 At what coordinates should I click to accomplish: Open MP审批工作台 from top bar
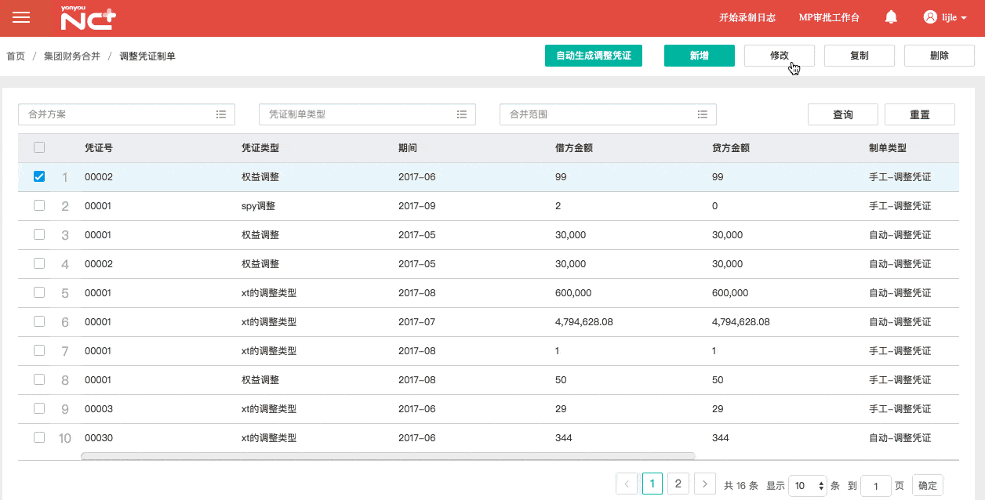828,17
